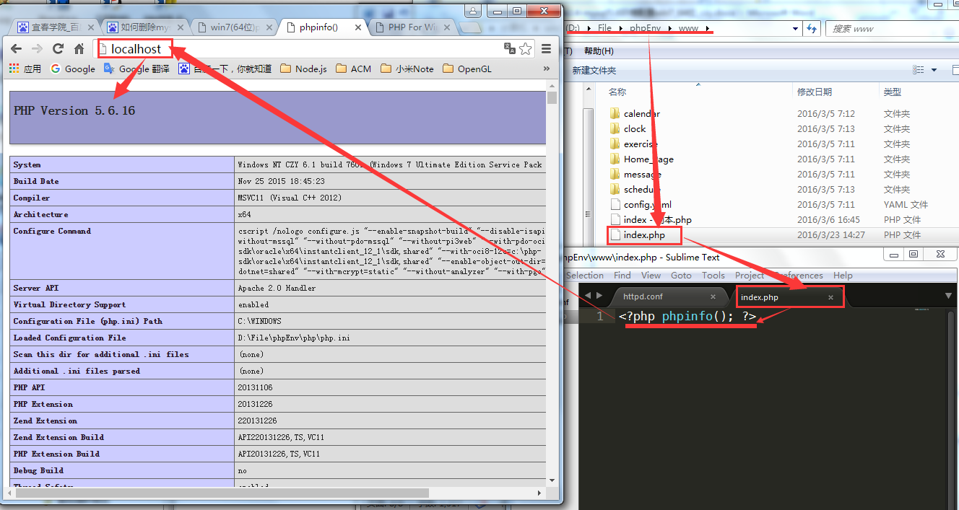
Task: Go back in Chrome
Action: (16, 49)
